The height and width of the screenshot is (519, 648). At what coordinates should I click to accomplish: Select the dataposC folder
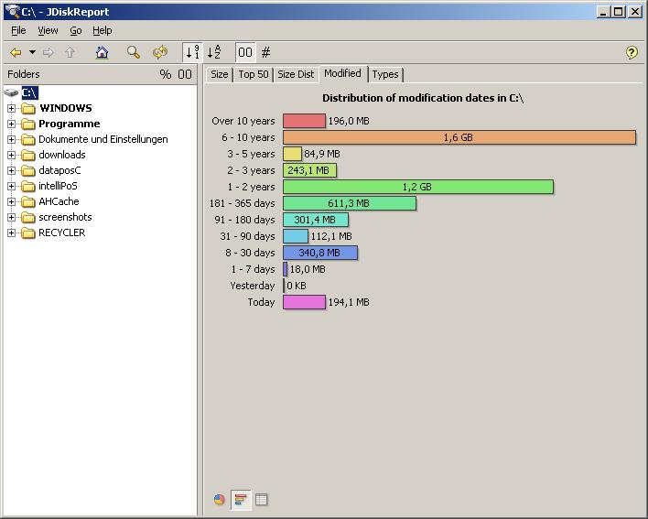click(59, 170)
